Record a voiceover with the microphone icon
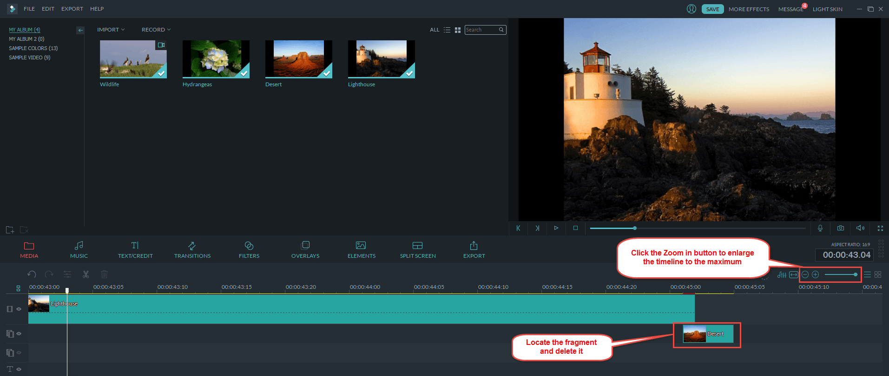The width and height of the screenshot is (889, 376). 820,228
